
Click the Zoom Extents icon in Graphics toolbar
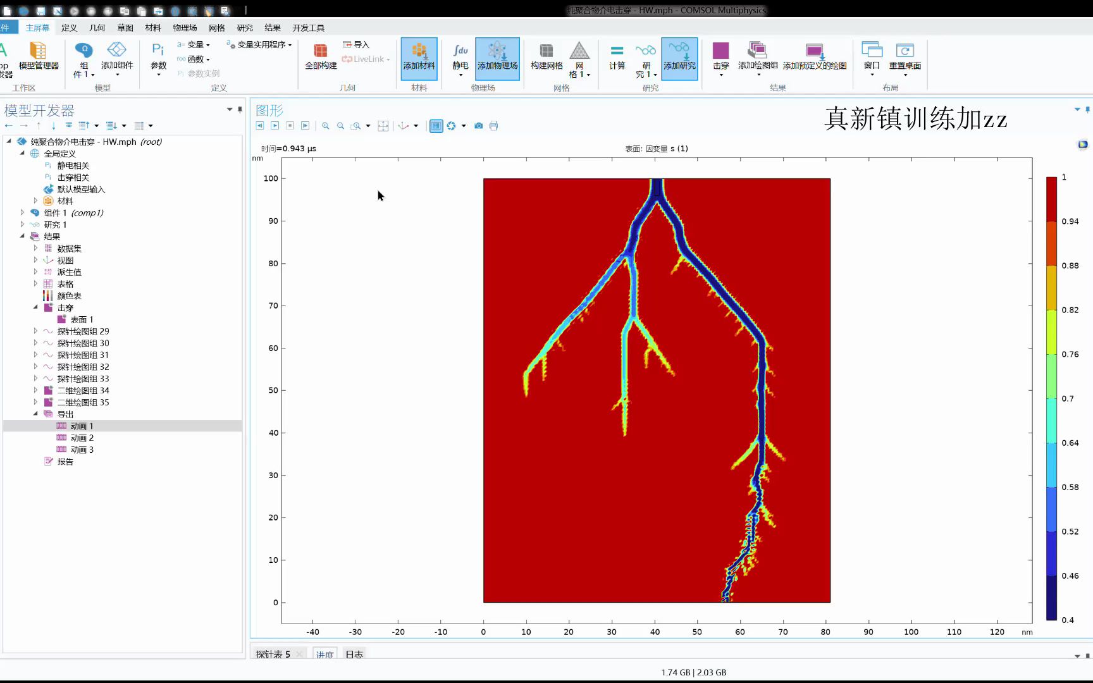pos(383,126)
